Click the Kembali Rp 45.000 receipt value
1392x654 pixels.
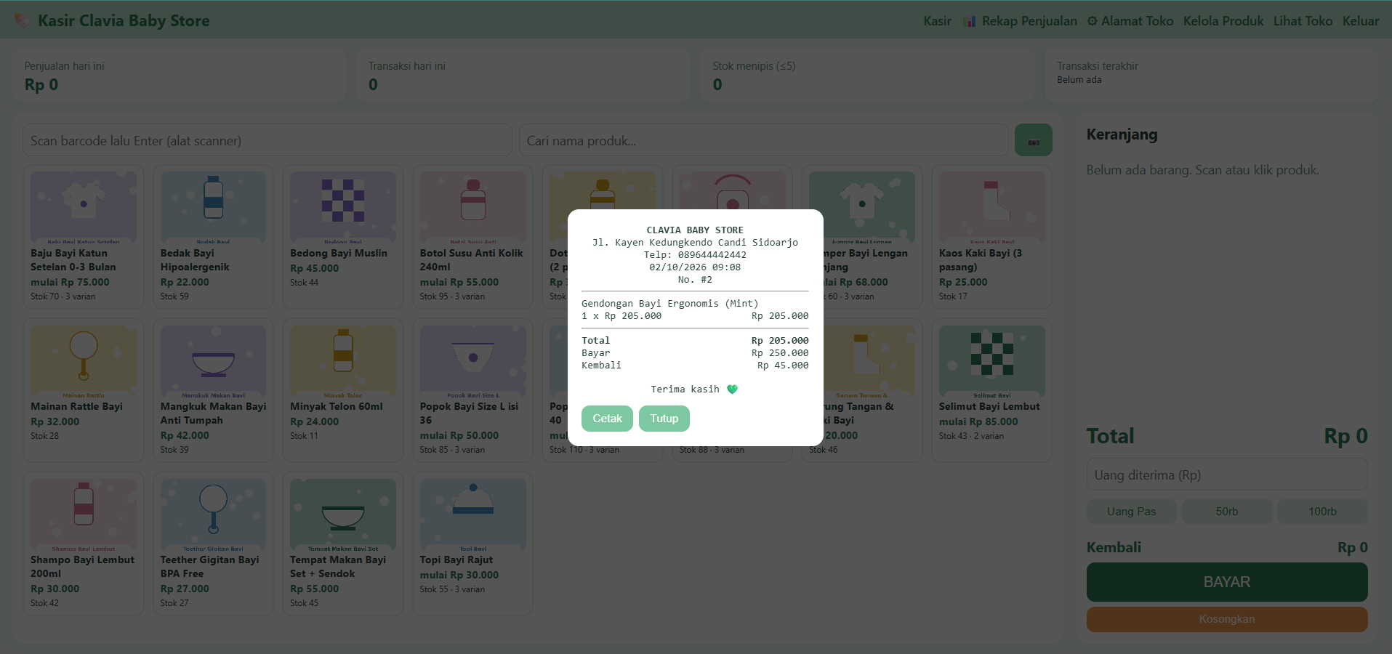coord(783,366)
